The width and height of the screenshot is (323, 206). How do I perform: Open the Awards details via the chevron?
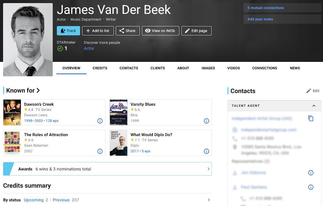[208, 169]
